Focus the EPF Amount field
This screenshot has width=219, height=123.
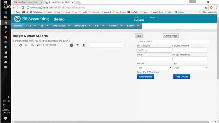click(154, 50)
